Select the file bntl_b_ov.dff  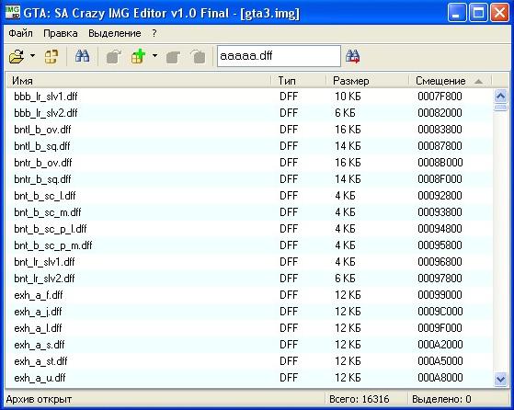click(x=42, y=130)
